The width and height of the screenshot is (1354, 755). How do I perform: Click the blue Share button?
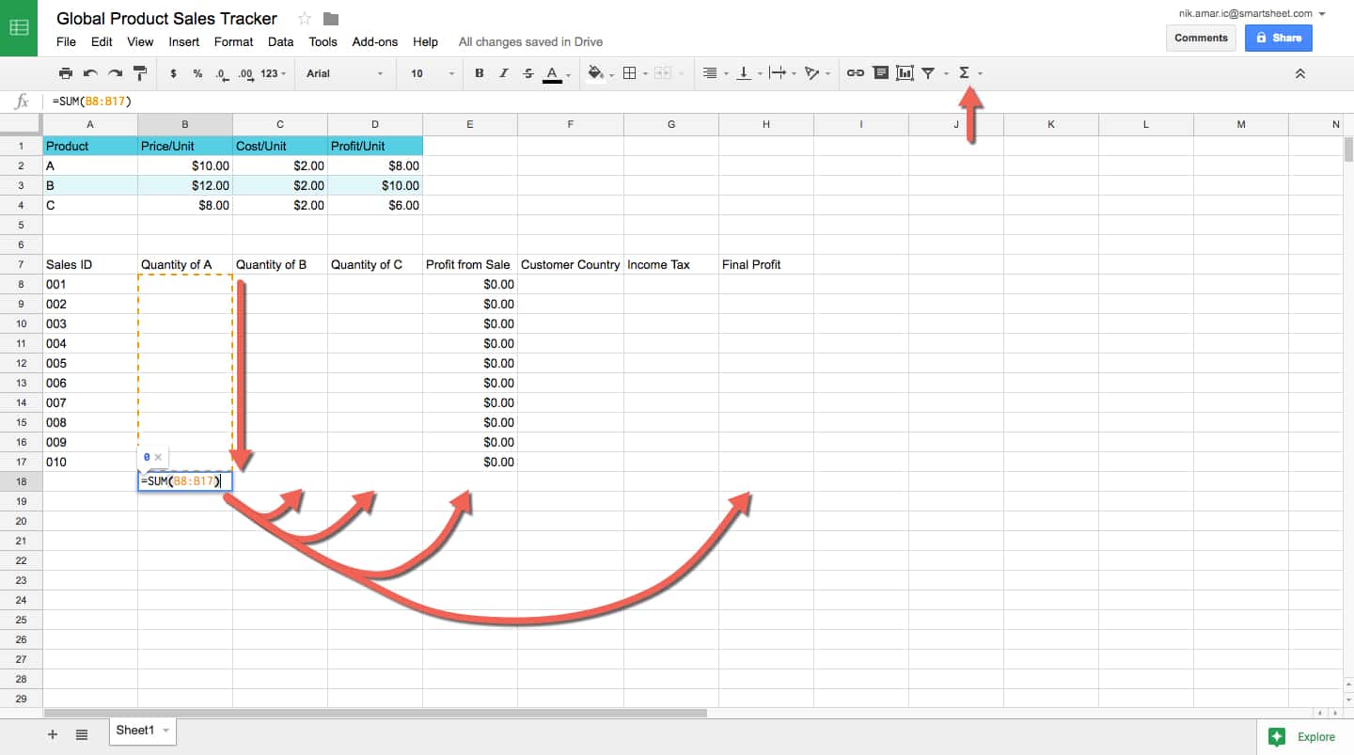coord(1278,38)
